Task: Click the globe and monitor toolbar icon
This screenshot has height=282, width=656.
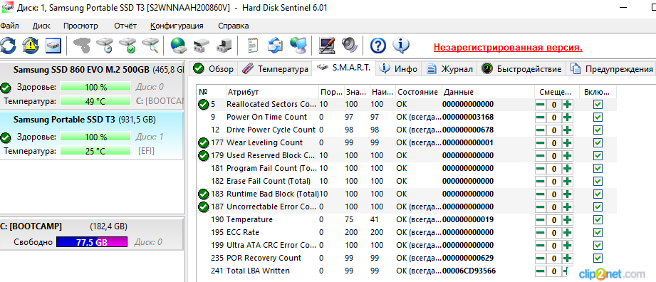Action: 298,45
